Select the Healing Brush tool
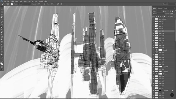 pyautogui.click(x=2, y=24)
